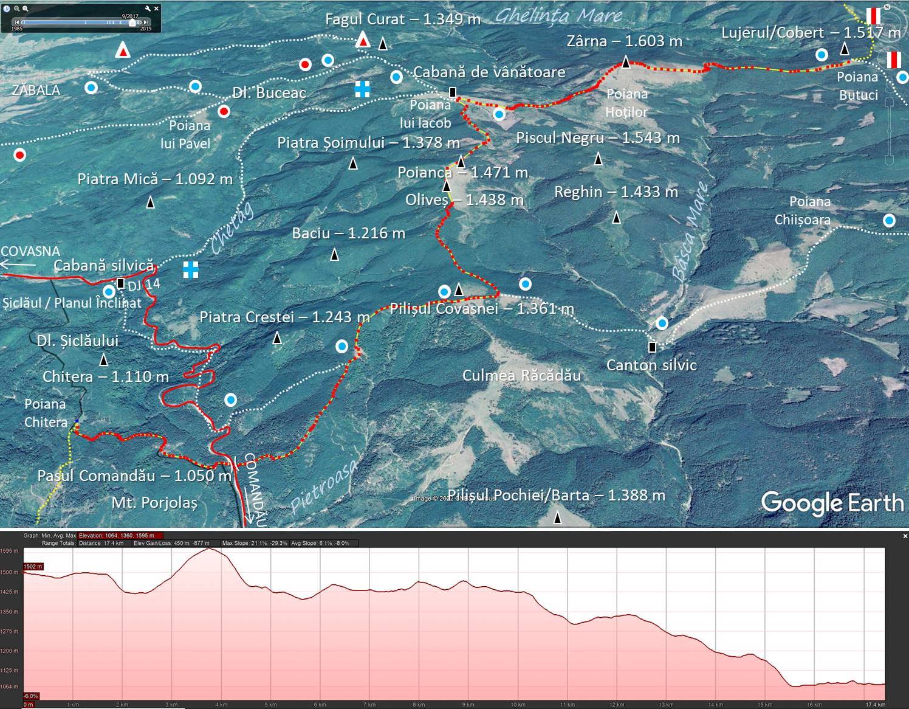Click the red triangle at Fagul Curat
Screen dimensions: 909x709
[363, 41]
